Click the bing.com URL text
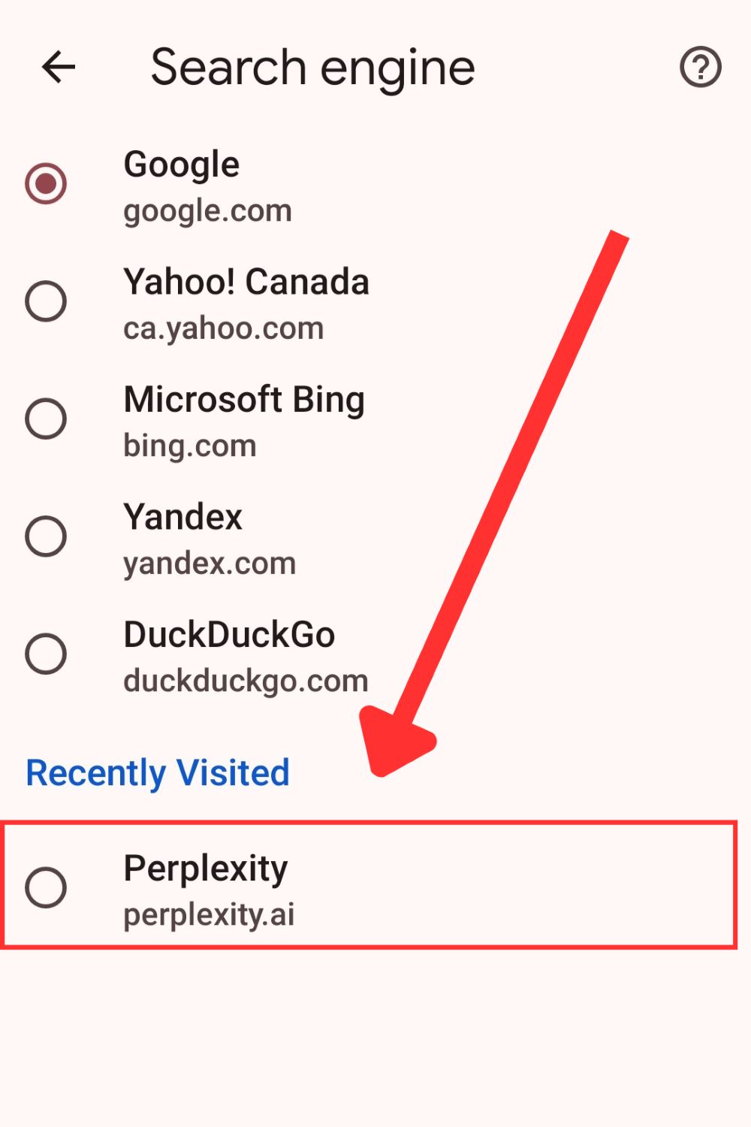This screenshot has width=751, height=1127. coord(189,446)
